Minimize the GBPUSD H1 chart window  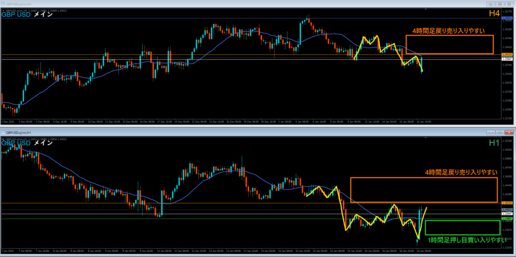[x=491, y=132]
